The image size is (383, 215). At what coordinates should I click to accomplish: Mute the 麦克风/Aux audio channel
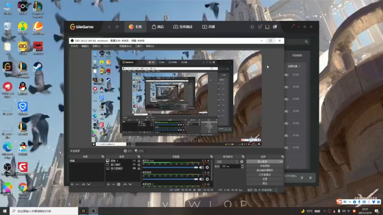point(201,168)
